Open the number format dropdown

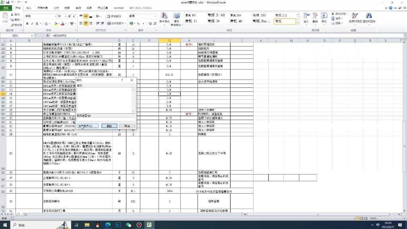tap(155, 16)
